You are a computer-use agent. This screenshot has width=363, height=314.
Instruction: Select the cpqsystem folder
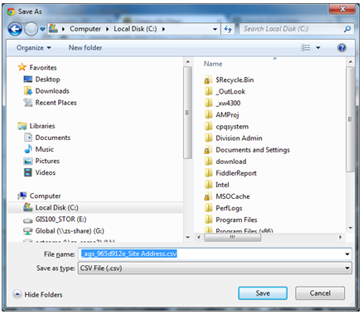pos(232,127)
